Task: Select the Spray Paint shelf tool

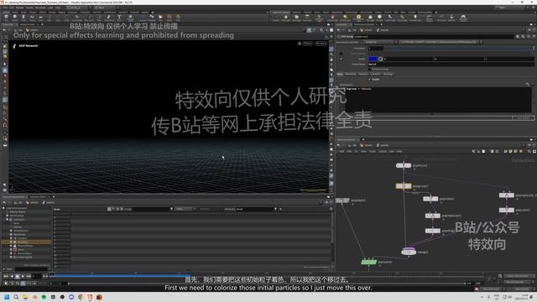Action: click(108, 17)
